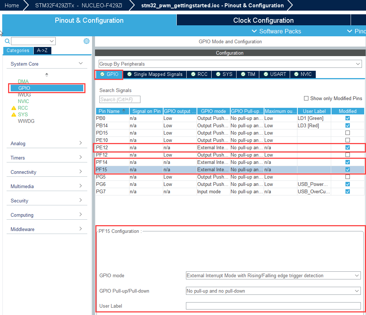This screenshot has height=315, width=366.
Task: Click green check icon on TIM tab
Action: pos(243,74)
